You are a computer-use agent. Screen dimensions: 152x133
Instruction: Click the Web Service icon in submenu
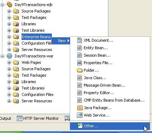pos(80,115)
